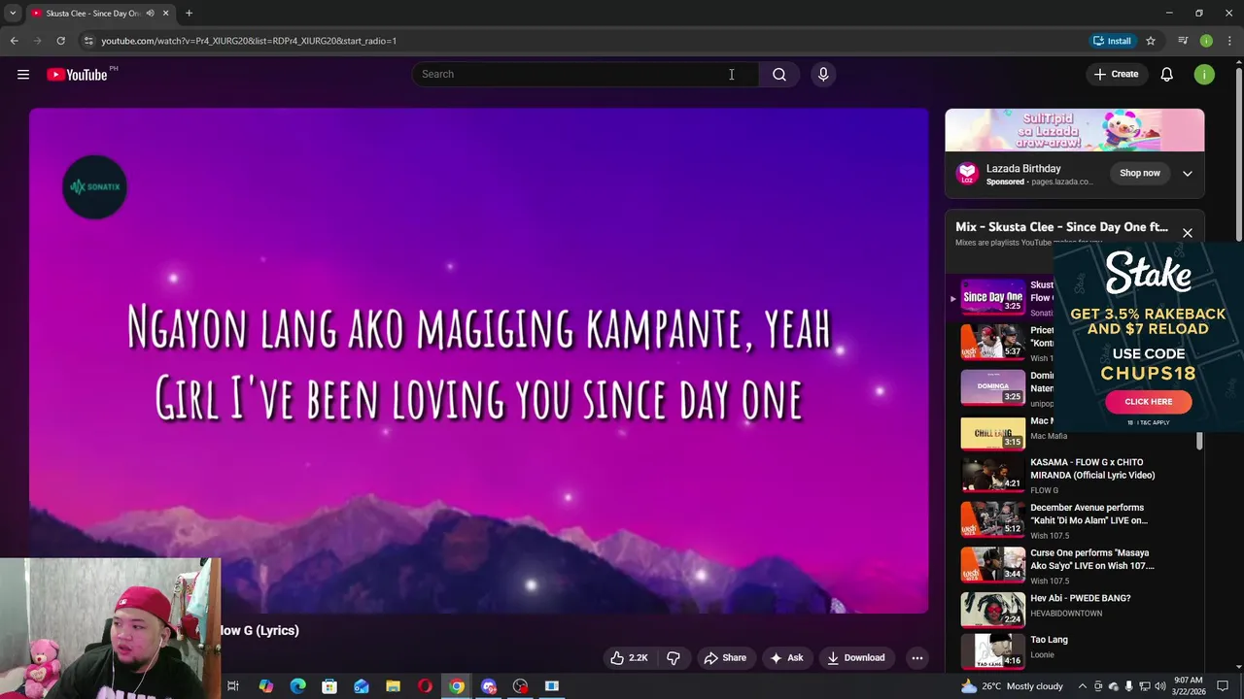Open tab search dropdown arrow
Image resolution: width=1244 pixels, height=699 pixels.
13,13
